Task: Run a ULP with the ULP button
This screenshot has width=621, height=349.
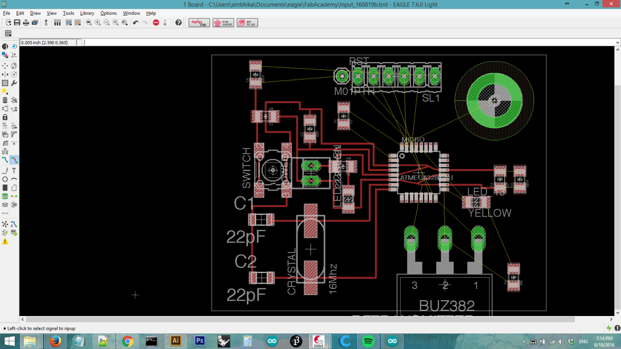Action: pos(77,22)
